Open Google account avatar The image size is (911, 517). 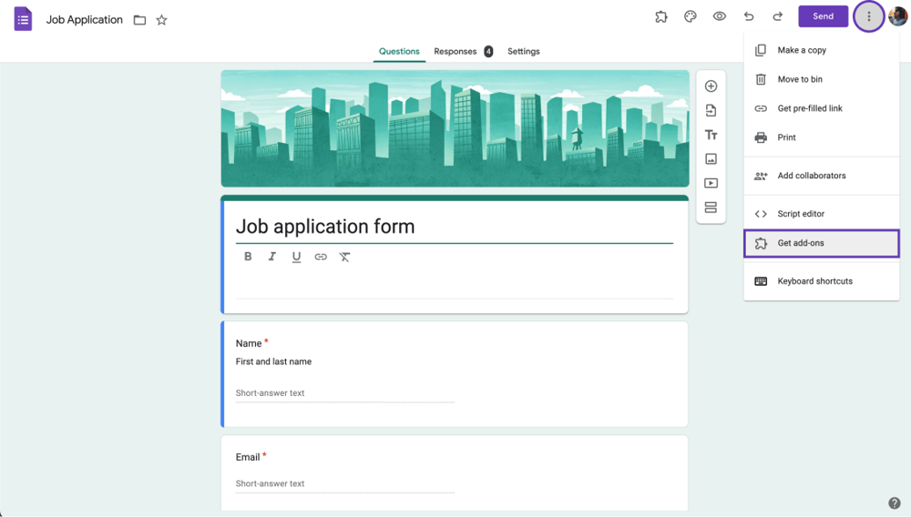(897, 16)
